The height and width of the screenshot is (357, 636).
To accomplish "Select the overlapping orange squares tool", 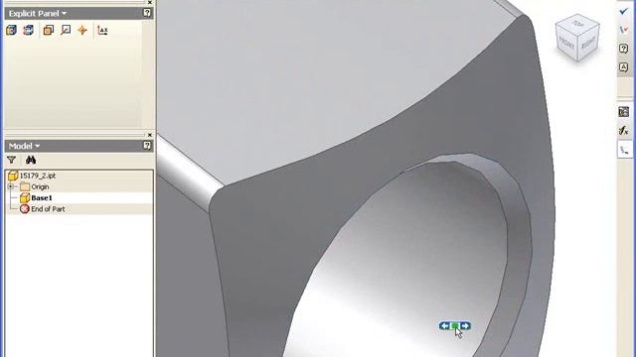I will coord(49,30).
